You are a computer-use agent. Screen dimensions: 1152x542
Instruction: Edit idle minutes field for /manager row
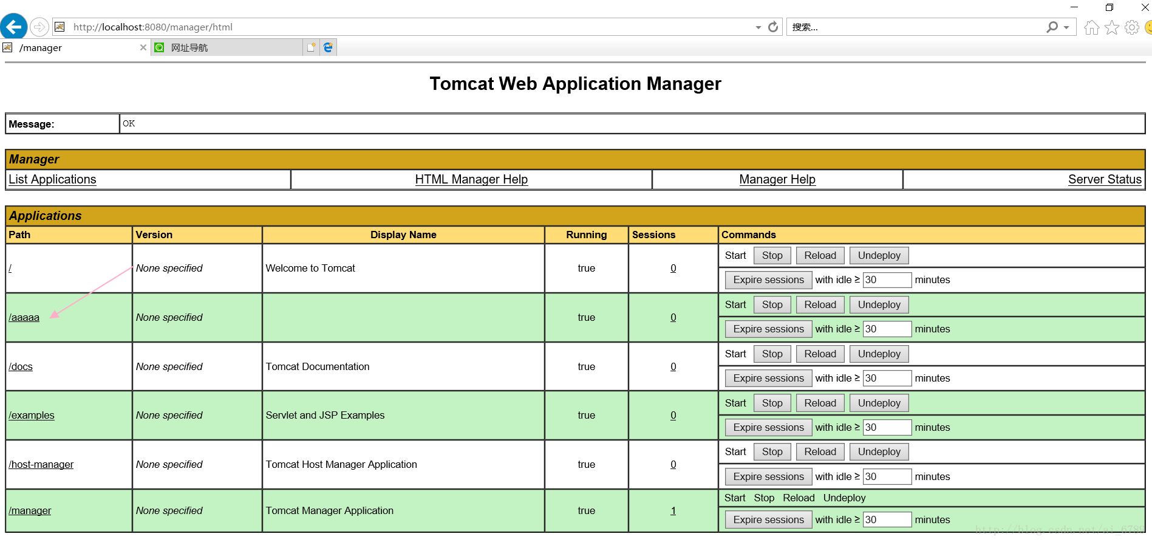[x=887, y=520]
